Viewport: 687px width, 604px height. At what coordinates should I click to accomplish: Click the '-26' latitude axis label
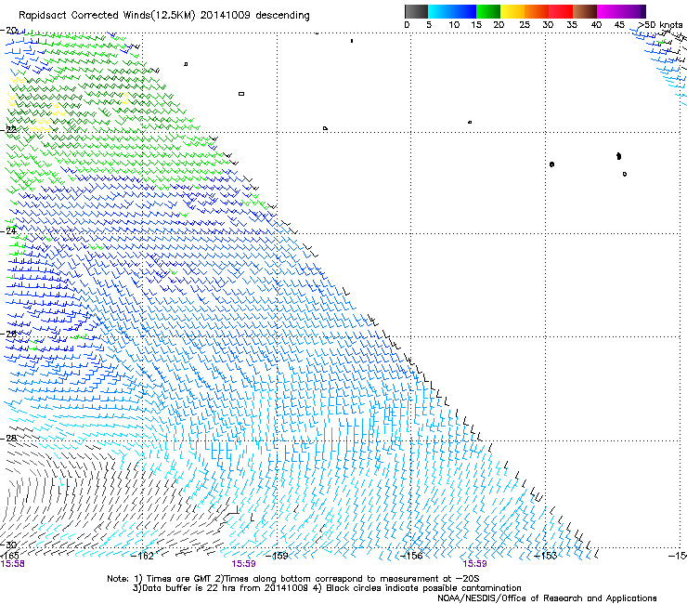pos(9,334)
